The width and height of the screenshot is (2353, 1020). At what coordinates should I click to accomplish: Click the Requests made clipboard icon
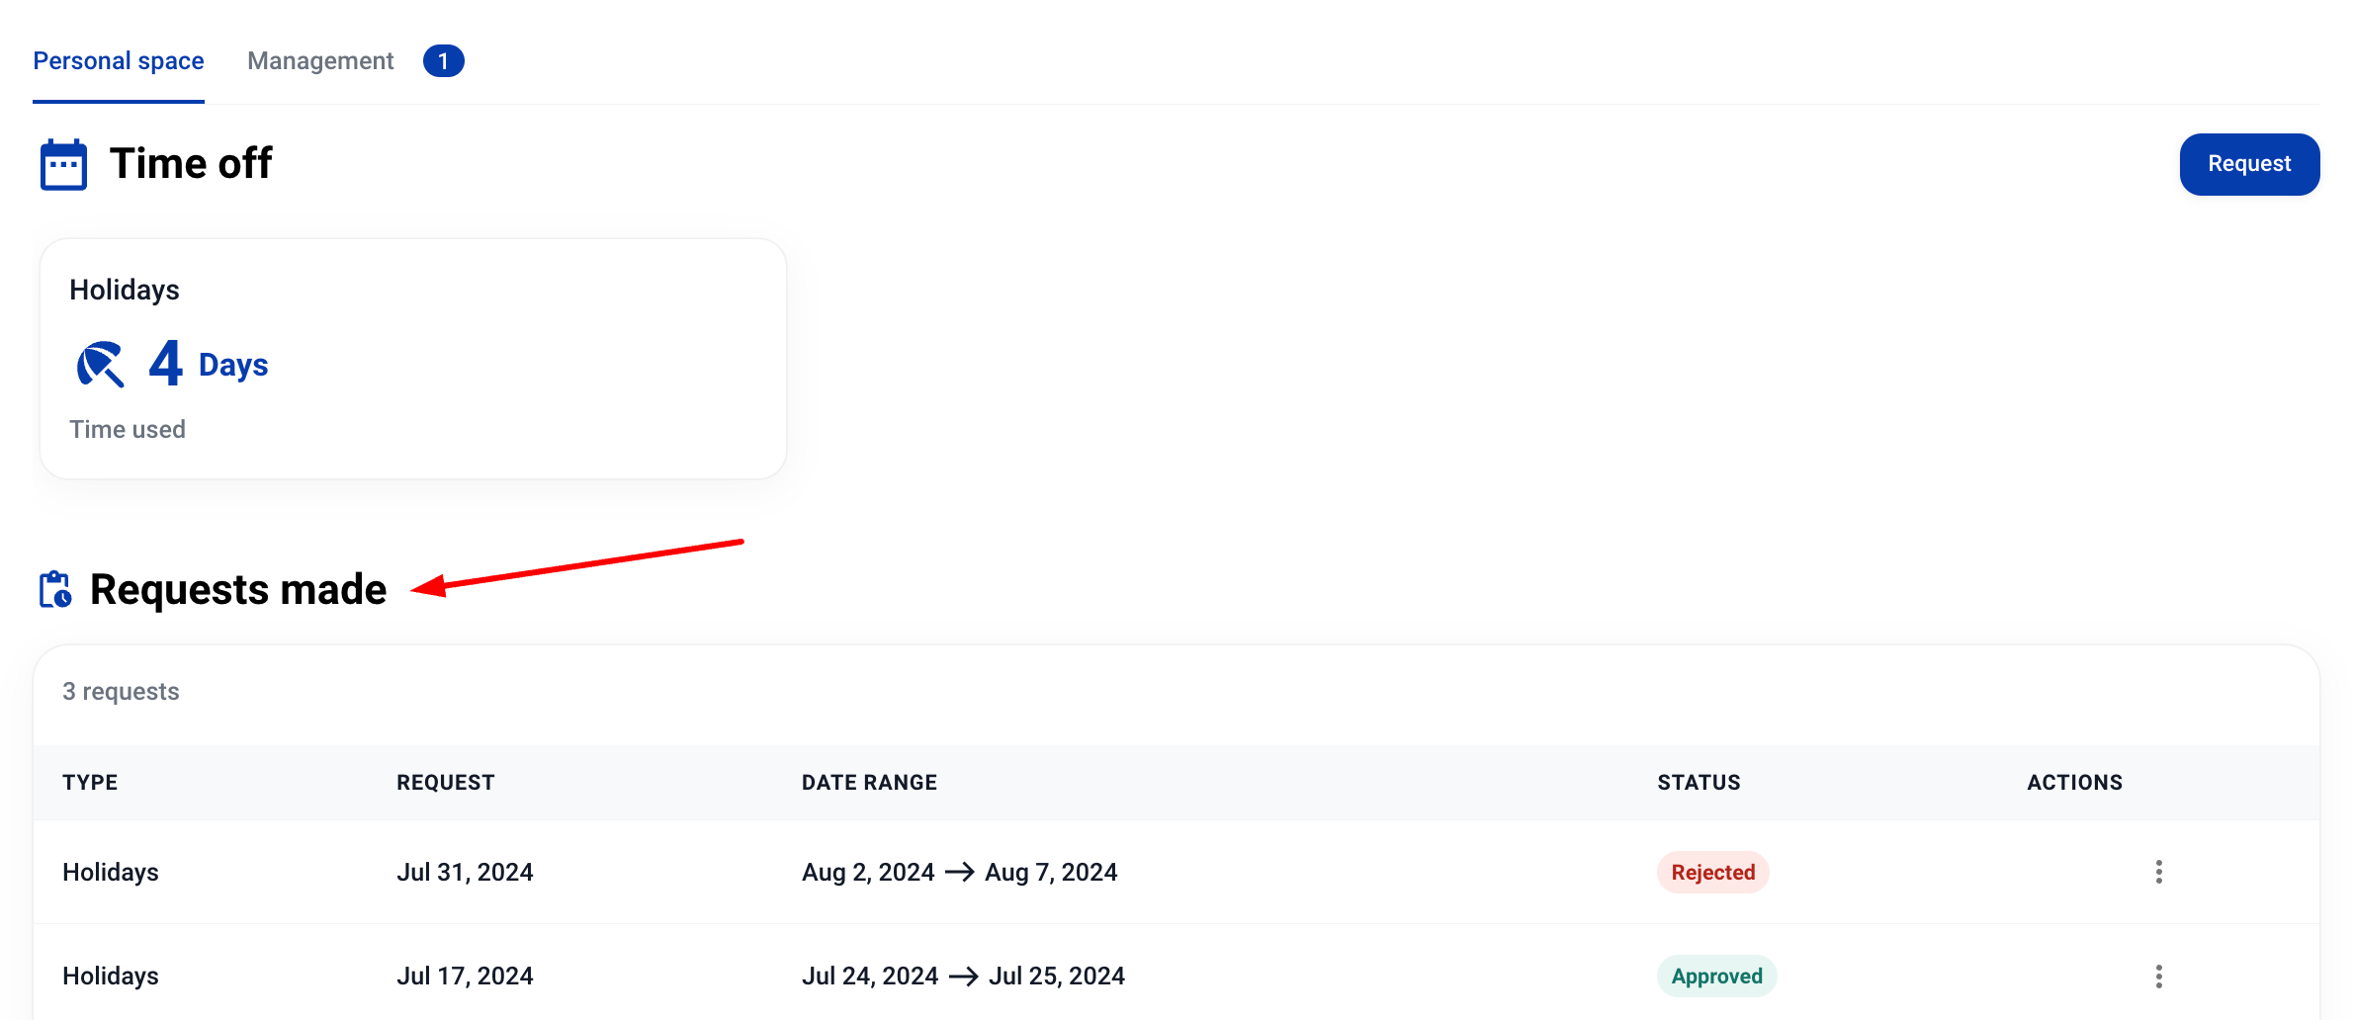55,590
